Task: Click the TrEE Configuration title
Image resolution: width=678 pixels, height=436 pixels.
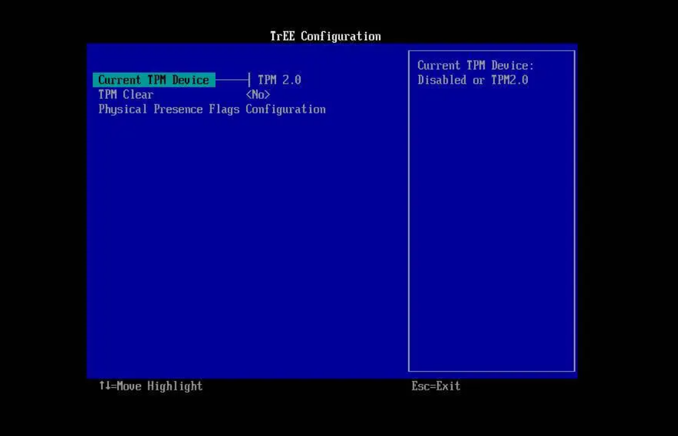Action: click(x=326, y=36)
